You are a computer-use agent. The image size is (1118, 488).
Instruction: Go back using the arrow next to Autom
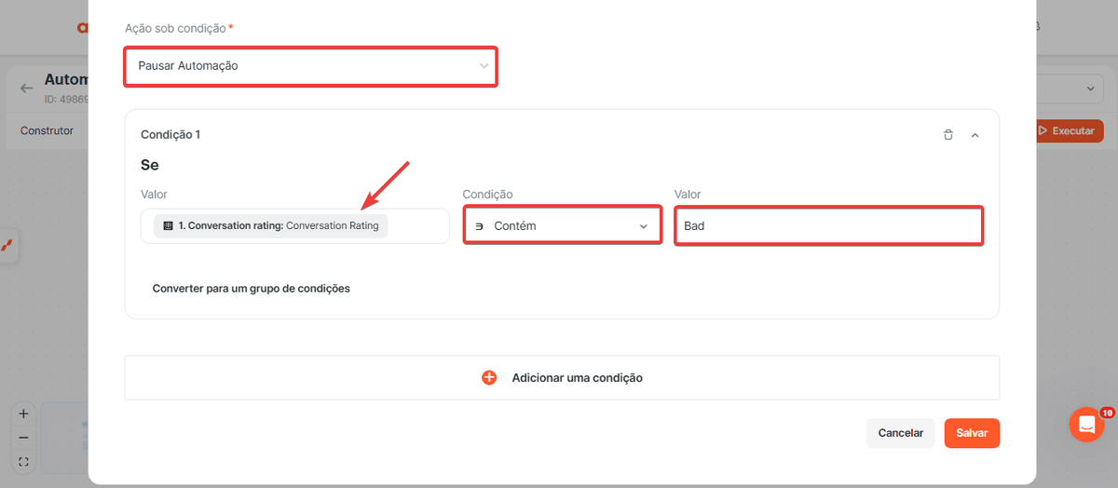pos(26,88)
